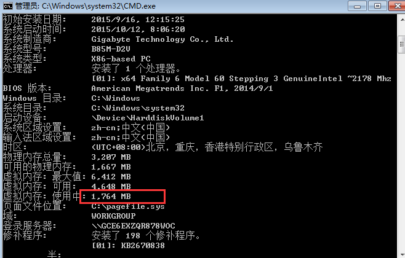This screenshot has width=405, height=258.
Task: Click the window title text CMD.exe
Action: click(140, 6)
